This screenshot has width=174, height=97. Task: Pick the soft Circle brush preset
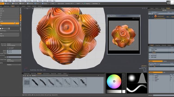59,82
